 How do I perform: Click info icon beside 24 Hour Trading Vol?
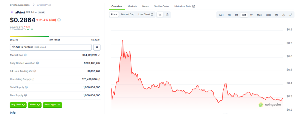[x=35, y=71]
